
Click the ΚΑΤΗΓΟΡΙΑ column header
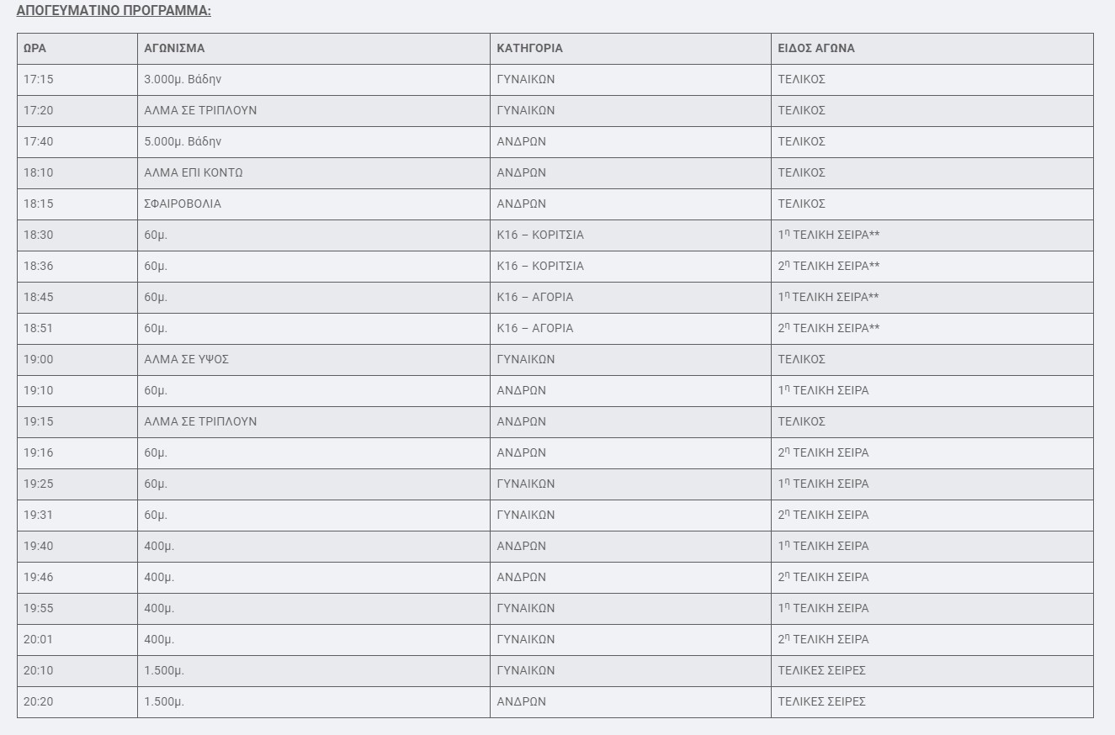pyautogui.click(x=529, y=49)
